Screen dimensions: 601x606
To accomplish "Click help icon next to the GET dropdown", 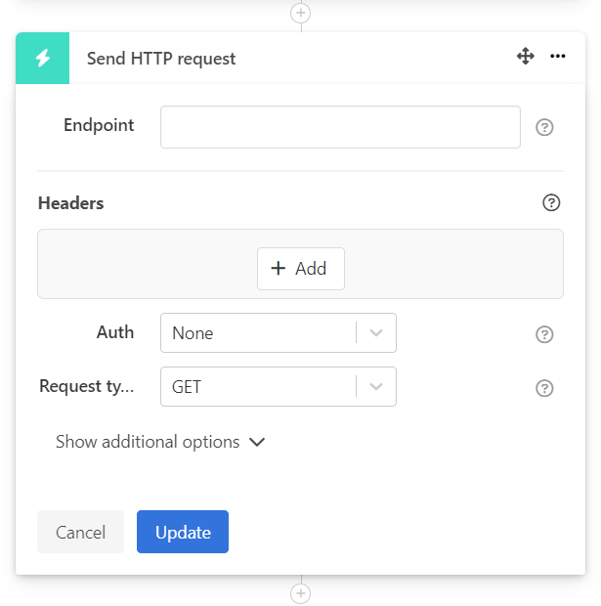I will (545, 388).
